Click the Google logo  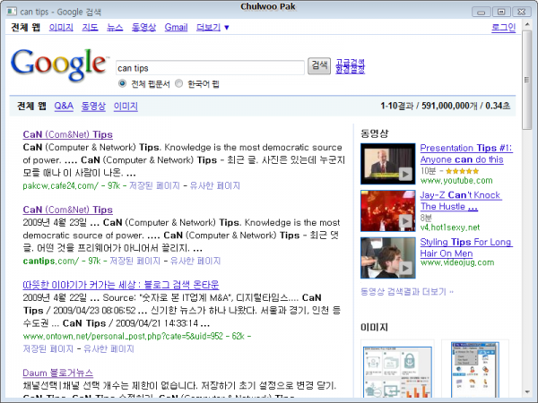[59, 64]
